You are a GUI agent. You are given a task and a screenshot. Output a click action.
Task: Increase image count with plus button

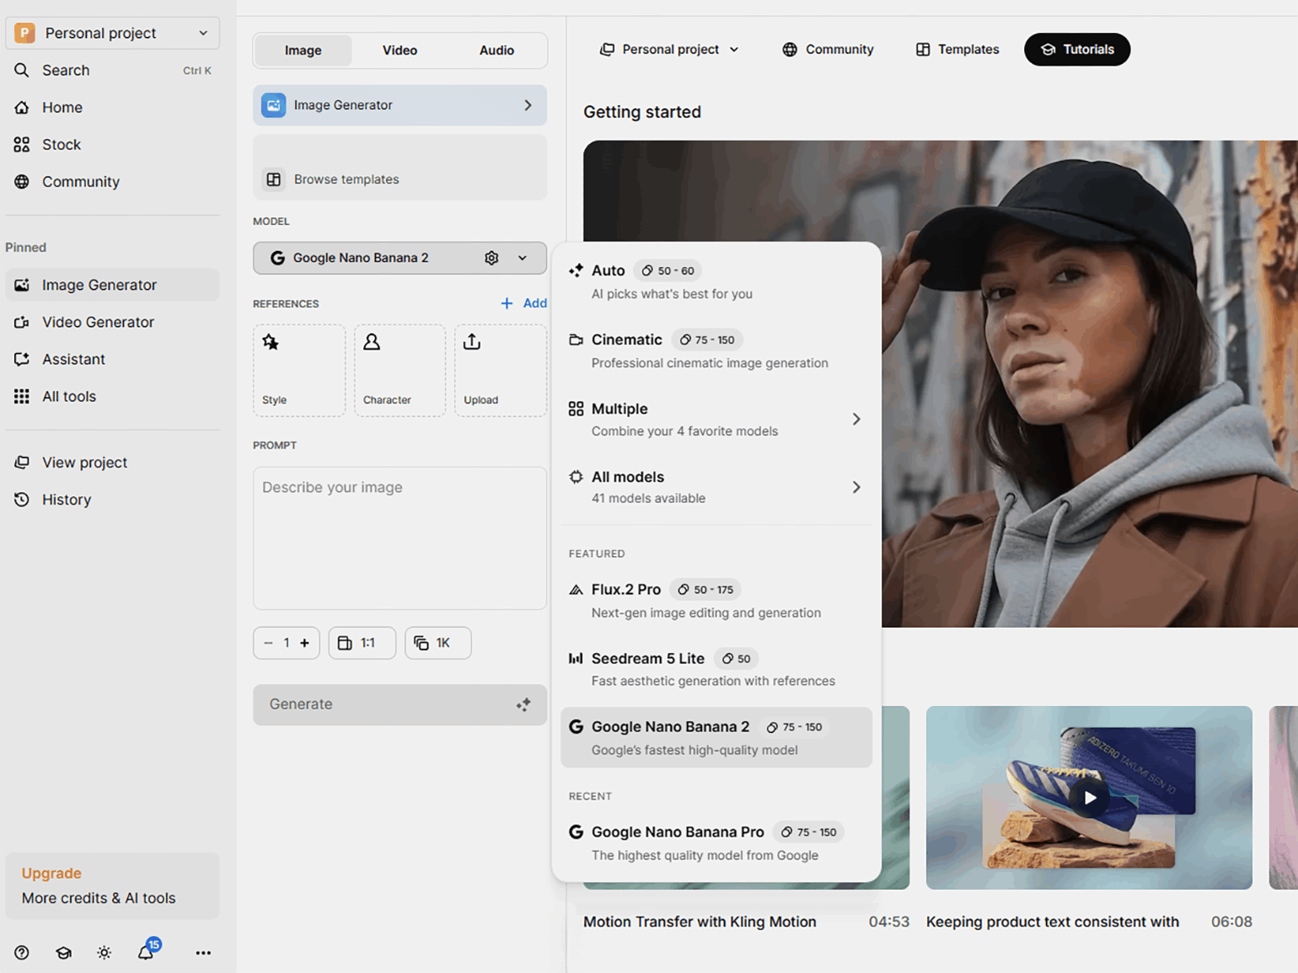(x=305, y=643)
